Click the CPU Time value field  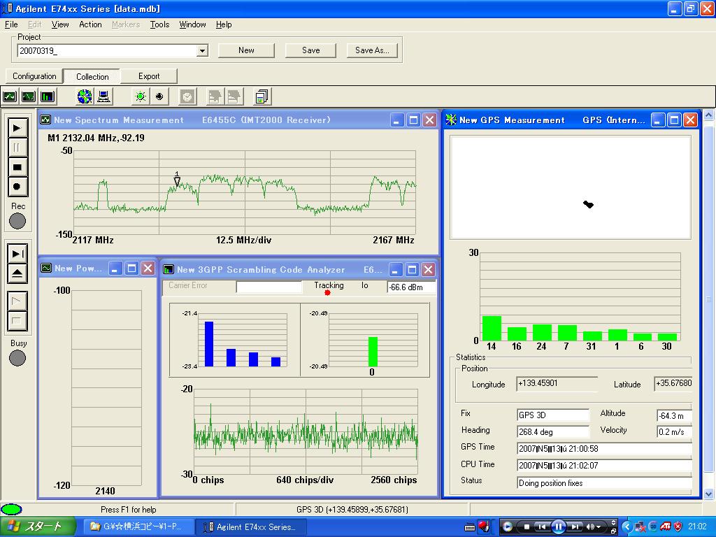(604, 466)
